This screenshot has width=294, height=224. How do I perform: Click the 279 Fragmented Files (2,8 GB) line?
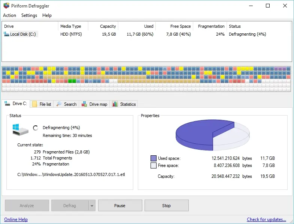[x=62, y=152]
